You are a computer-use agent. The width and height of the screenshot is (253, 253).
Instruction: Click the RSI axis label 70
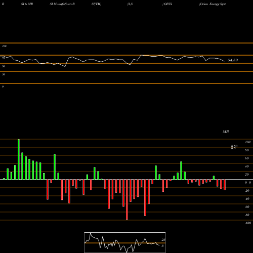pyautogui.click(x=4, y=58)
